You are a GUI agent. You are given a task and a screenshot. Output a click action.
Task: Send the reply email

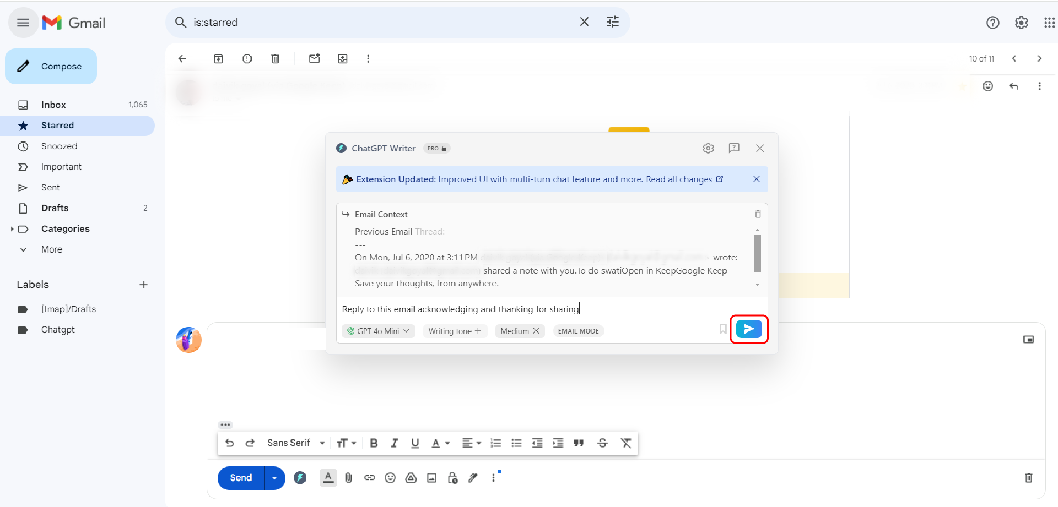[241, 478]
